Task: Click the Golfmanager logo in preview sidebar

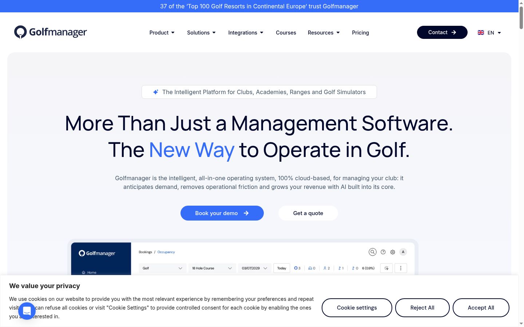Action: coord(97,253)
